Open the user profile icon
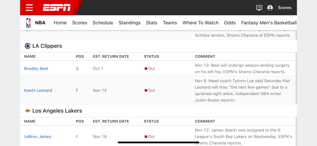Image resolution: width=317 pixels, height=146 pixels. click(x=270, y=8)
